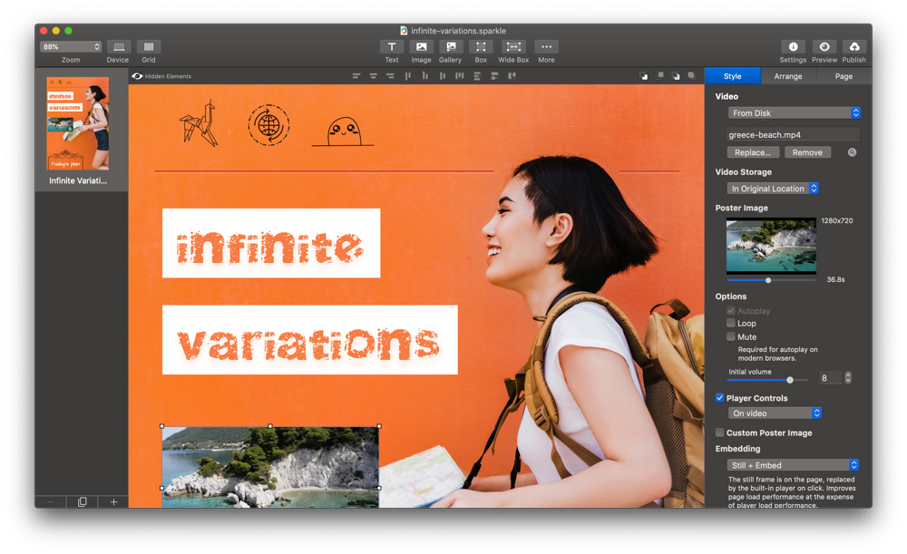Open the More toolbar menu
The width and height of the screenshot is (907, 554).
(x=546, y=47)
